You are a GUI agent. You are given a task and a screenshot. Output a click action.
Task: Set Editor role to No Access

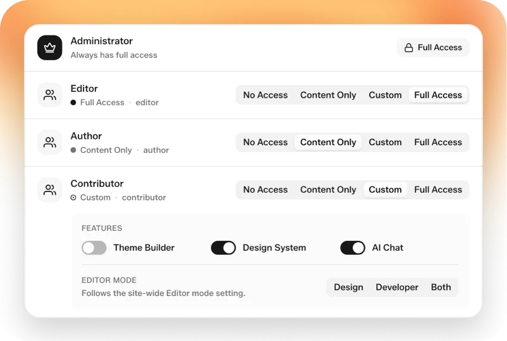(265, 95)
